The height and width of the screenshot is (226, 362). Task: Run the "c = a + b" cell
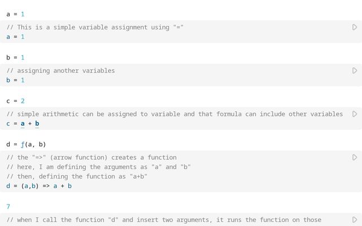pos(355,114)
